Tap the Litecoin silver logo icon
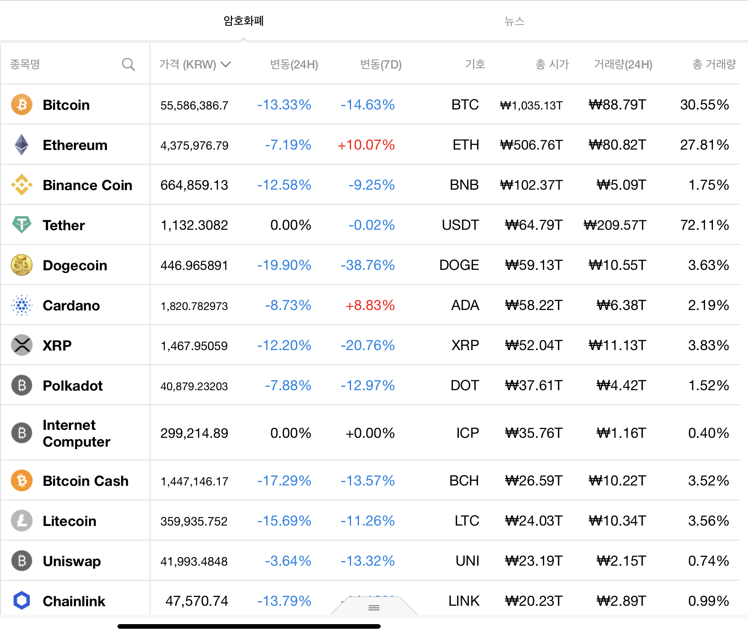Image resolution: width=748 pixels, height=635 pixels. [x=22, y=521]
